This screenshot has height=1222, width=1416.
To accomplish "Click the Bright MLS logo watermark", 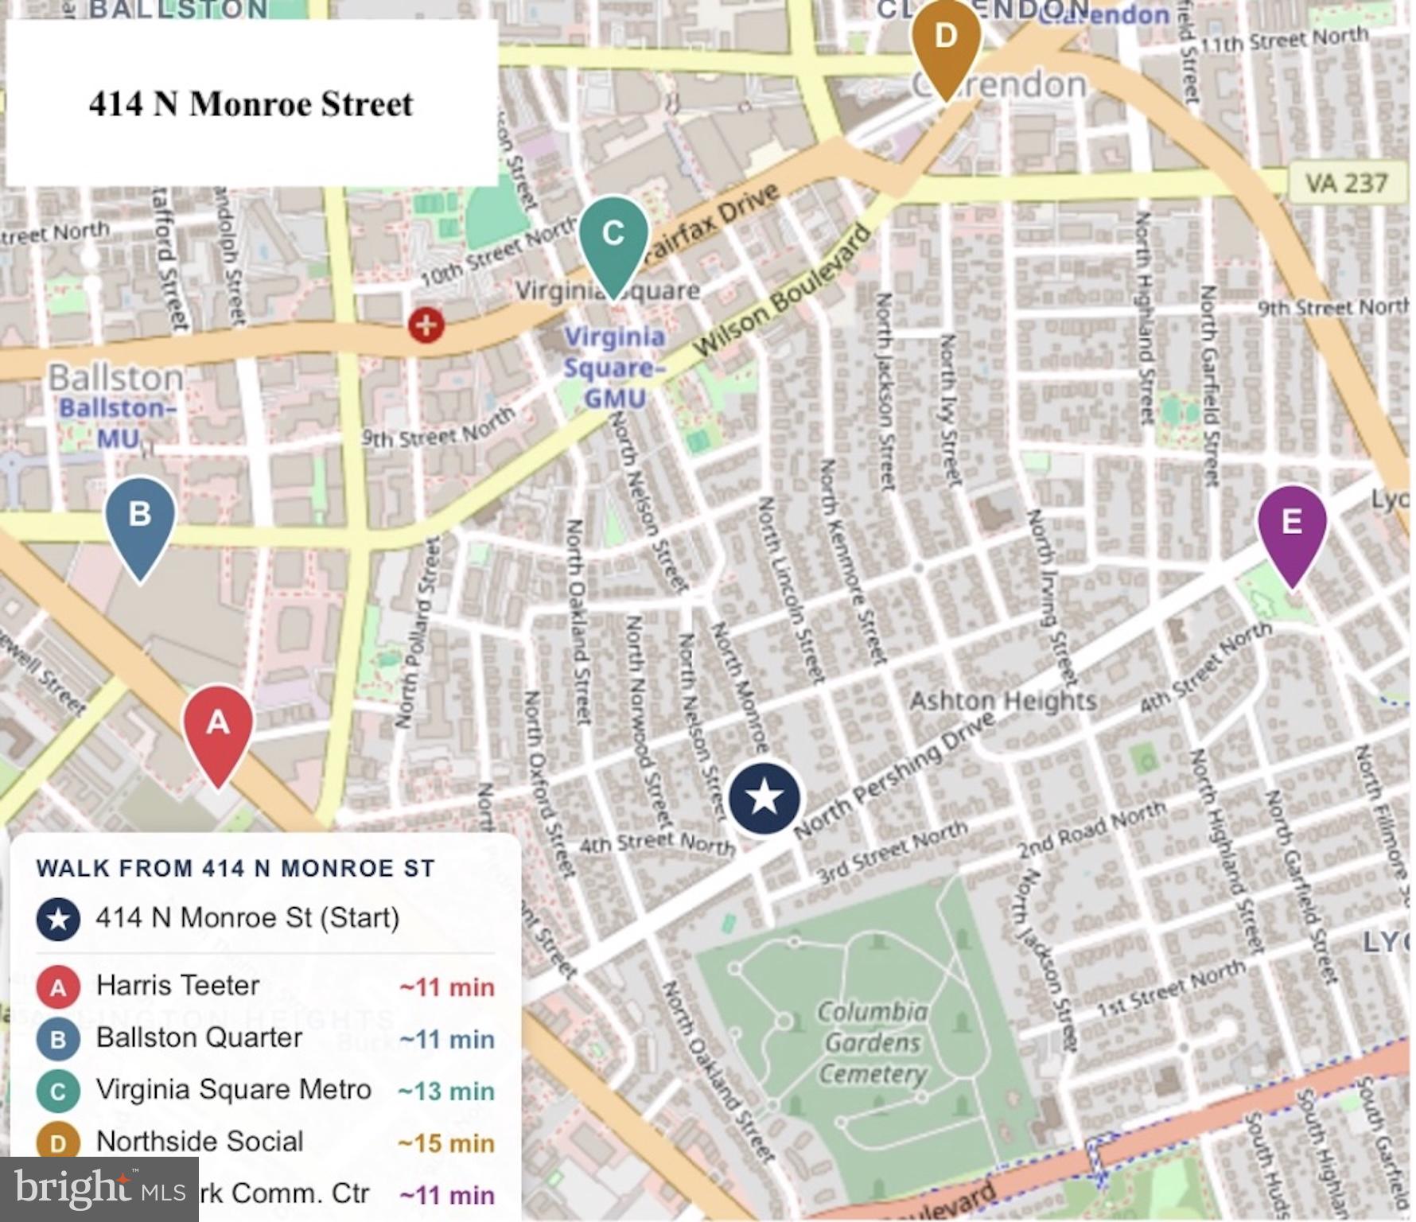I will pos(99,1189).
